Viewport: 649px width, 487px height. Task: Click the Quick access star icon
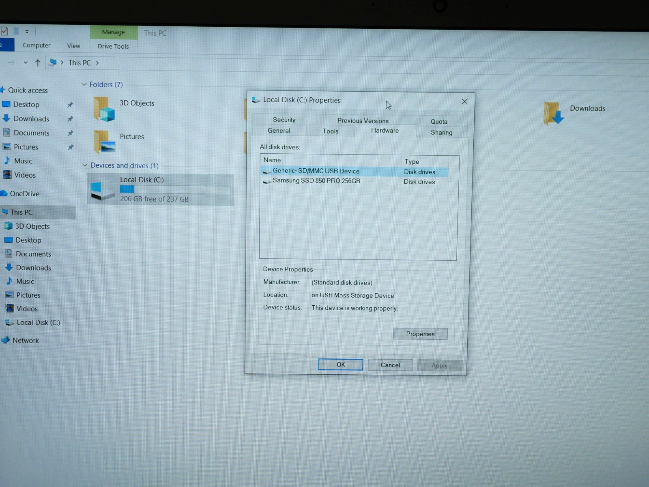[2, 90]
